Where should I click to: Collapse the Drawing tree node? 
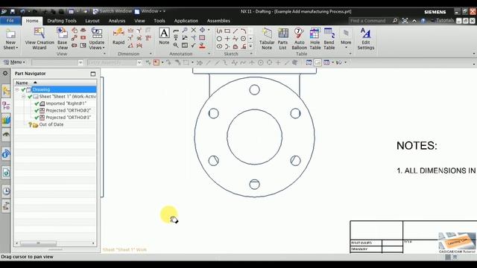coord(17,89)
